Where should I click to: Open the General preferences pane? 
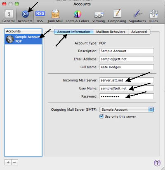click(9, 16)
